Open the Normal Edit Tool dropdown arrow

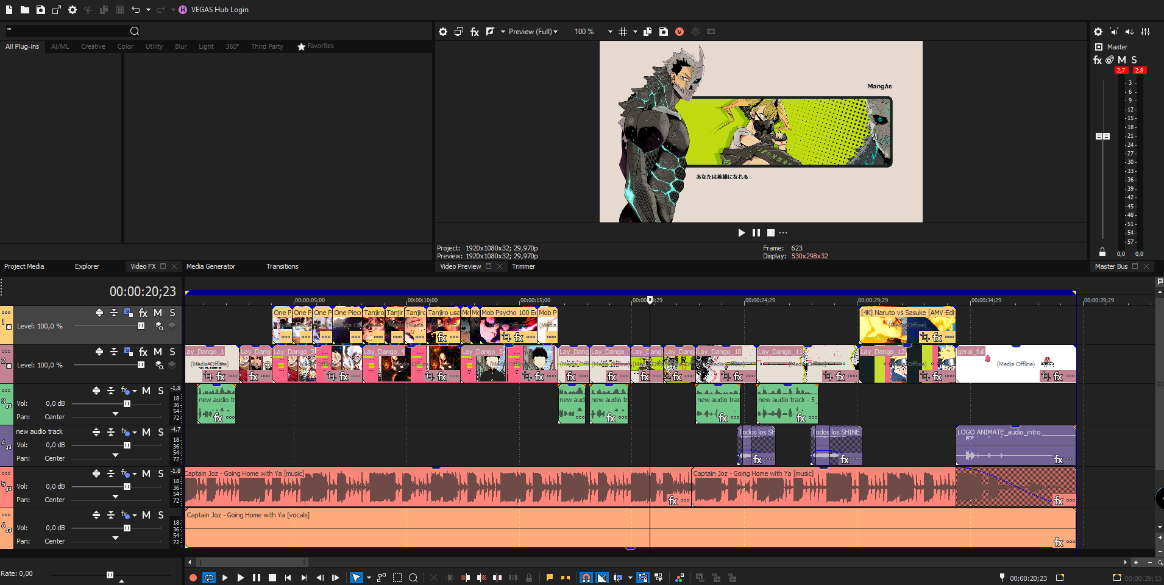coord(369,578)
